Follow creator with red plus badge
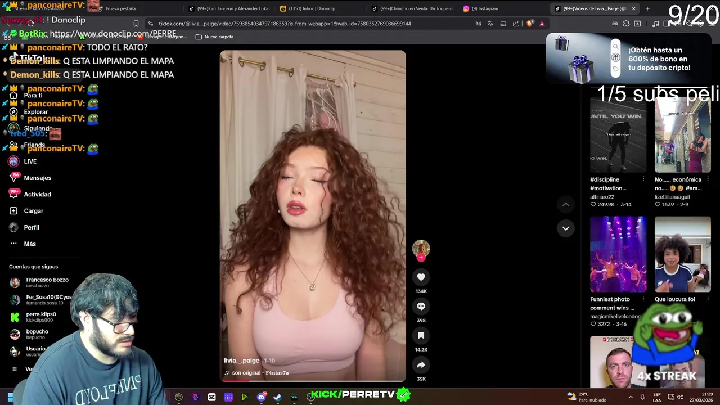The image size is (720, 405). (421, 258)
